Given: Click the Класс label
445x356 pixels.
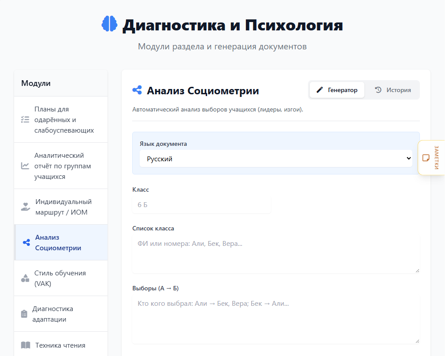Looking at the screenshot, I should click(141, 189).
